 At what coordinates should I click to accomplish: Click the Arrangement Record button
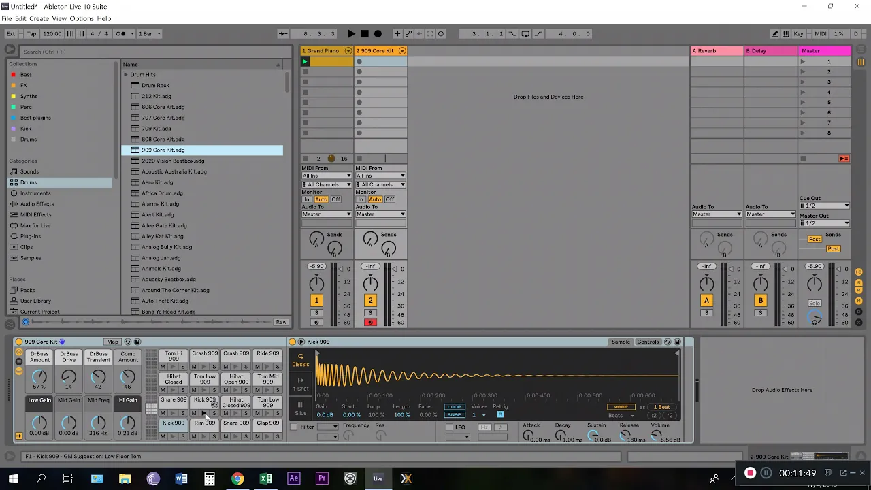click(x=378, y=33)
